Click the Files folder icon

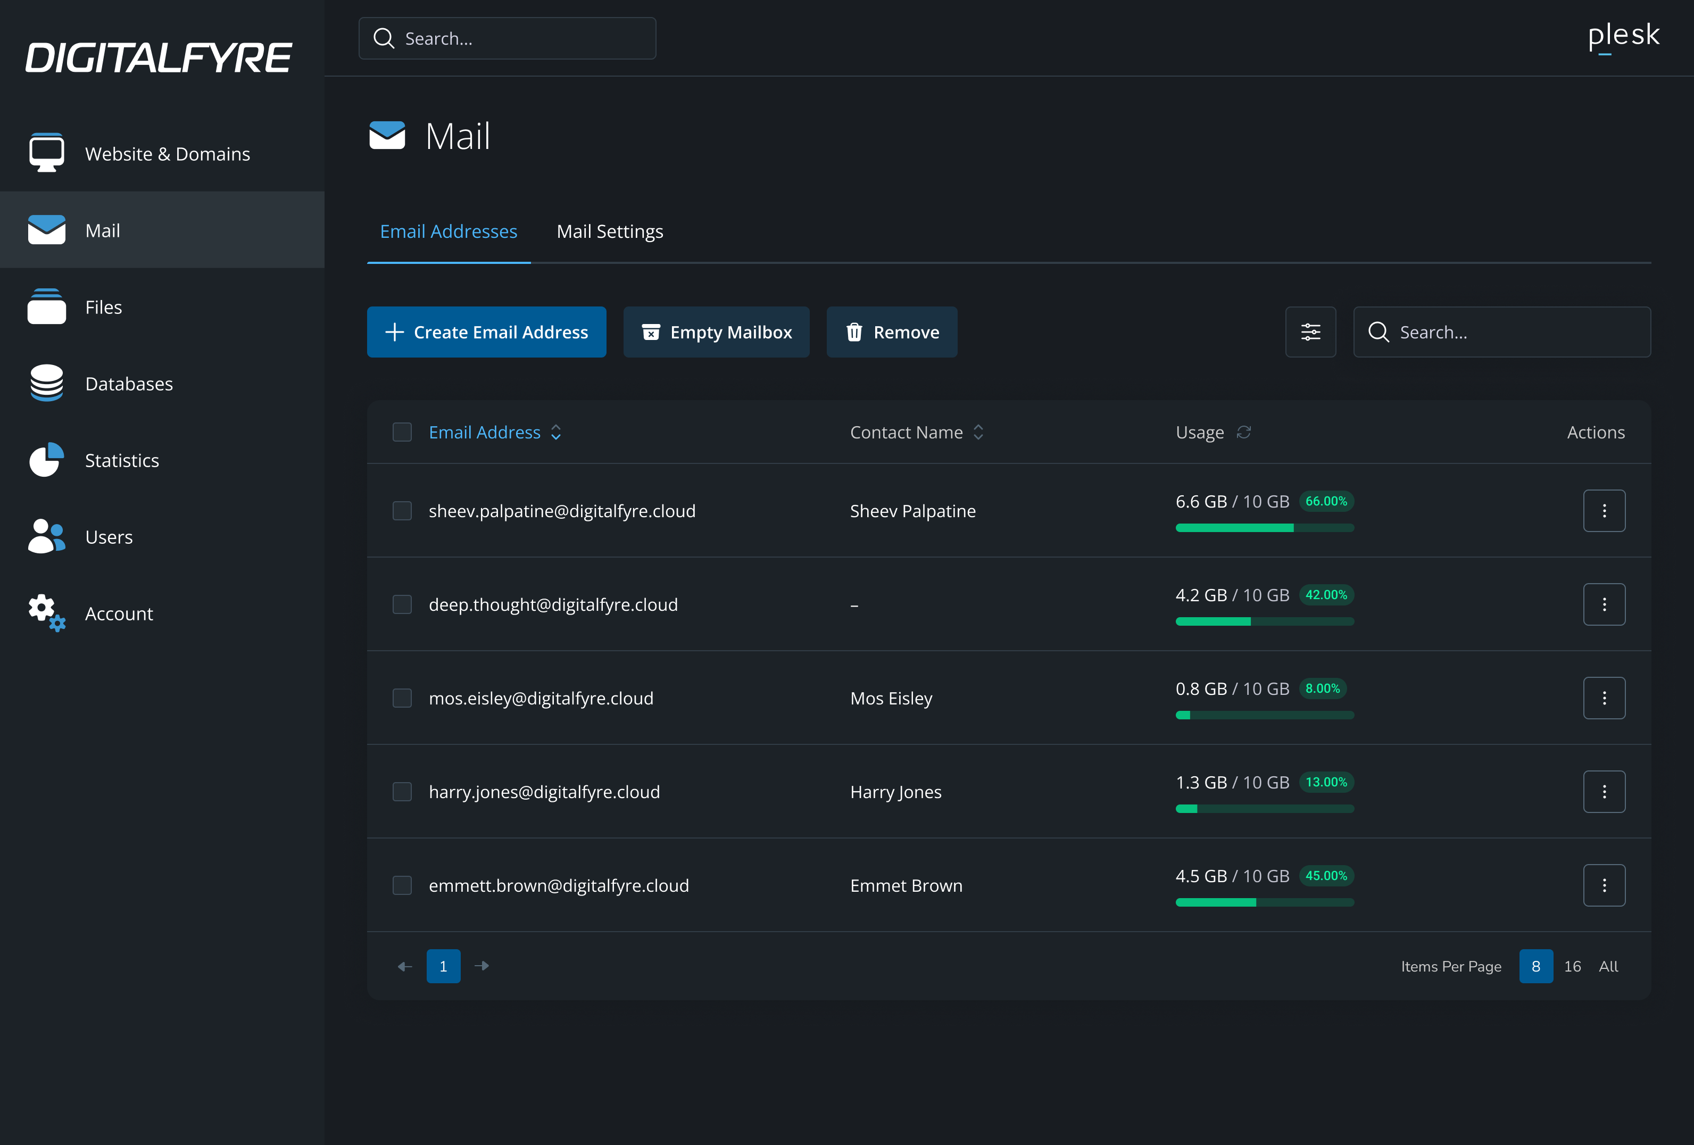click(x=47, y=306)
